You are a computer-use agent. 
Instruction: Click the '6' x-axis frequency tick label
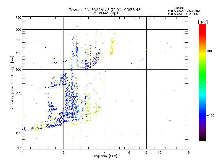click(129, 152)
